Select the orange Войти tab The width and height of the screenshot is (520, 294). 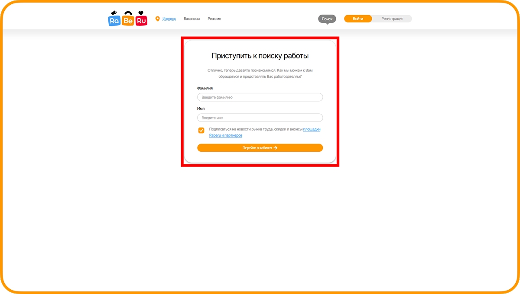(x=358, y=19)
